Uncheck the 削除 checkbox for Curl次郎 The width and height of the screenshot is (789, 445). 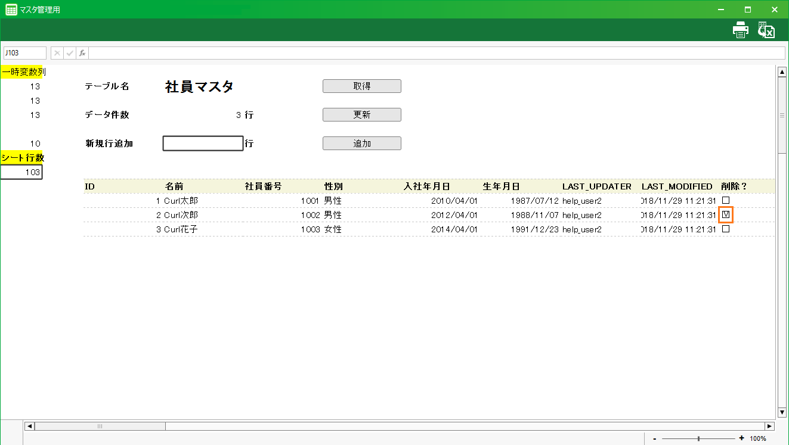(x=726, y=214)
